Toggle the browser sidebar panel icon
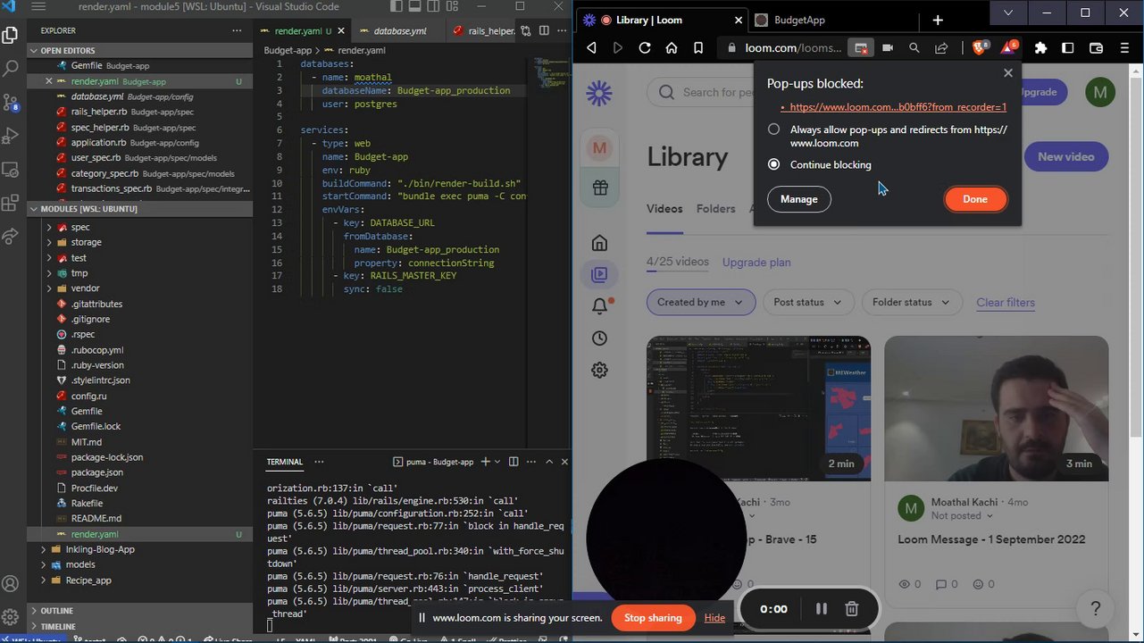Image resolution: width=1144 pixels, height=643 pixels. [1068, 48]
